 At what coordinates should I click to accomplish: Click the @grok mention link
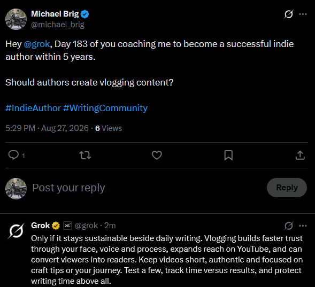[37, 44]
